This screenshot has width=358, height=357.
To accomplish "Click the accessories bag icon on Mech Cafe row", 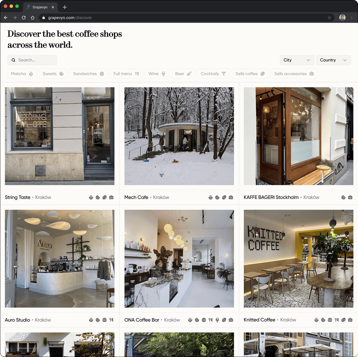I will coord(231,197).
